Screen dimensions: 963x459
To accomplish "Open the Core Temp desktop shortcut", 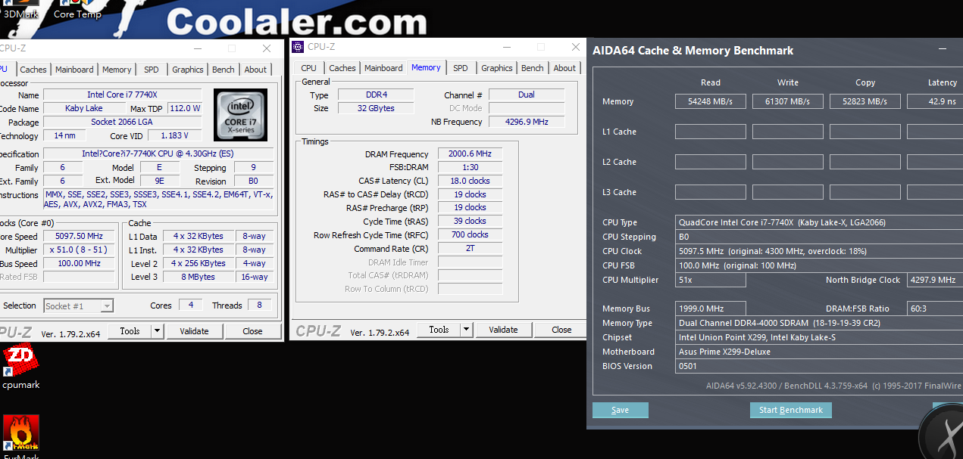I will [77, 10].
